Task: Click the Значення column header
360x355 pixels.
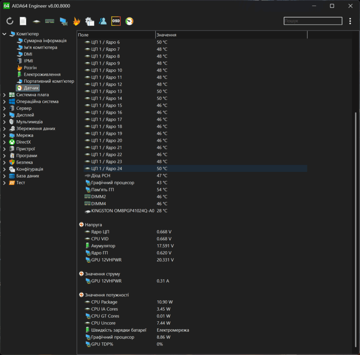Action: click(x=231, y=35)
